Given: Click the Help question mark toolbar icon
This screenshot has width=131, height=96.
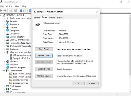Looking at the screenshot, I should coord(21,10).
